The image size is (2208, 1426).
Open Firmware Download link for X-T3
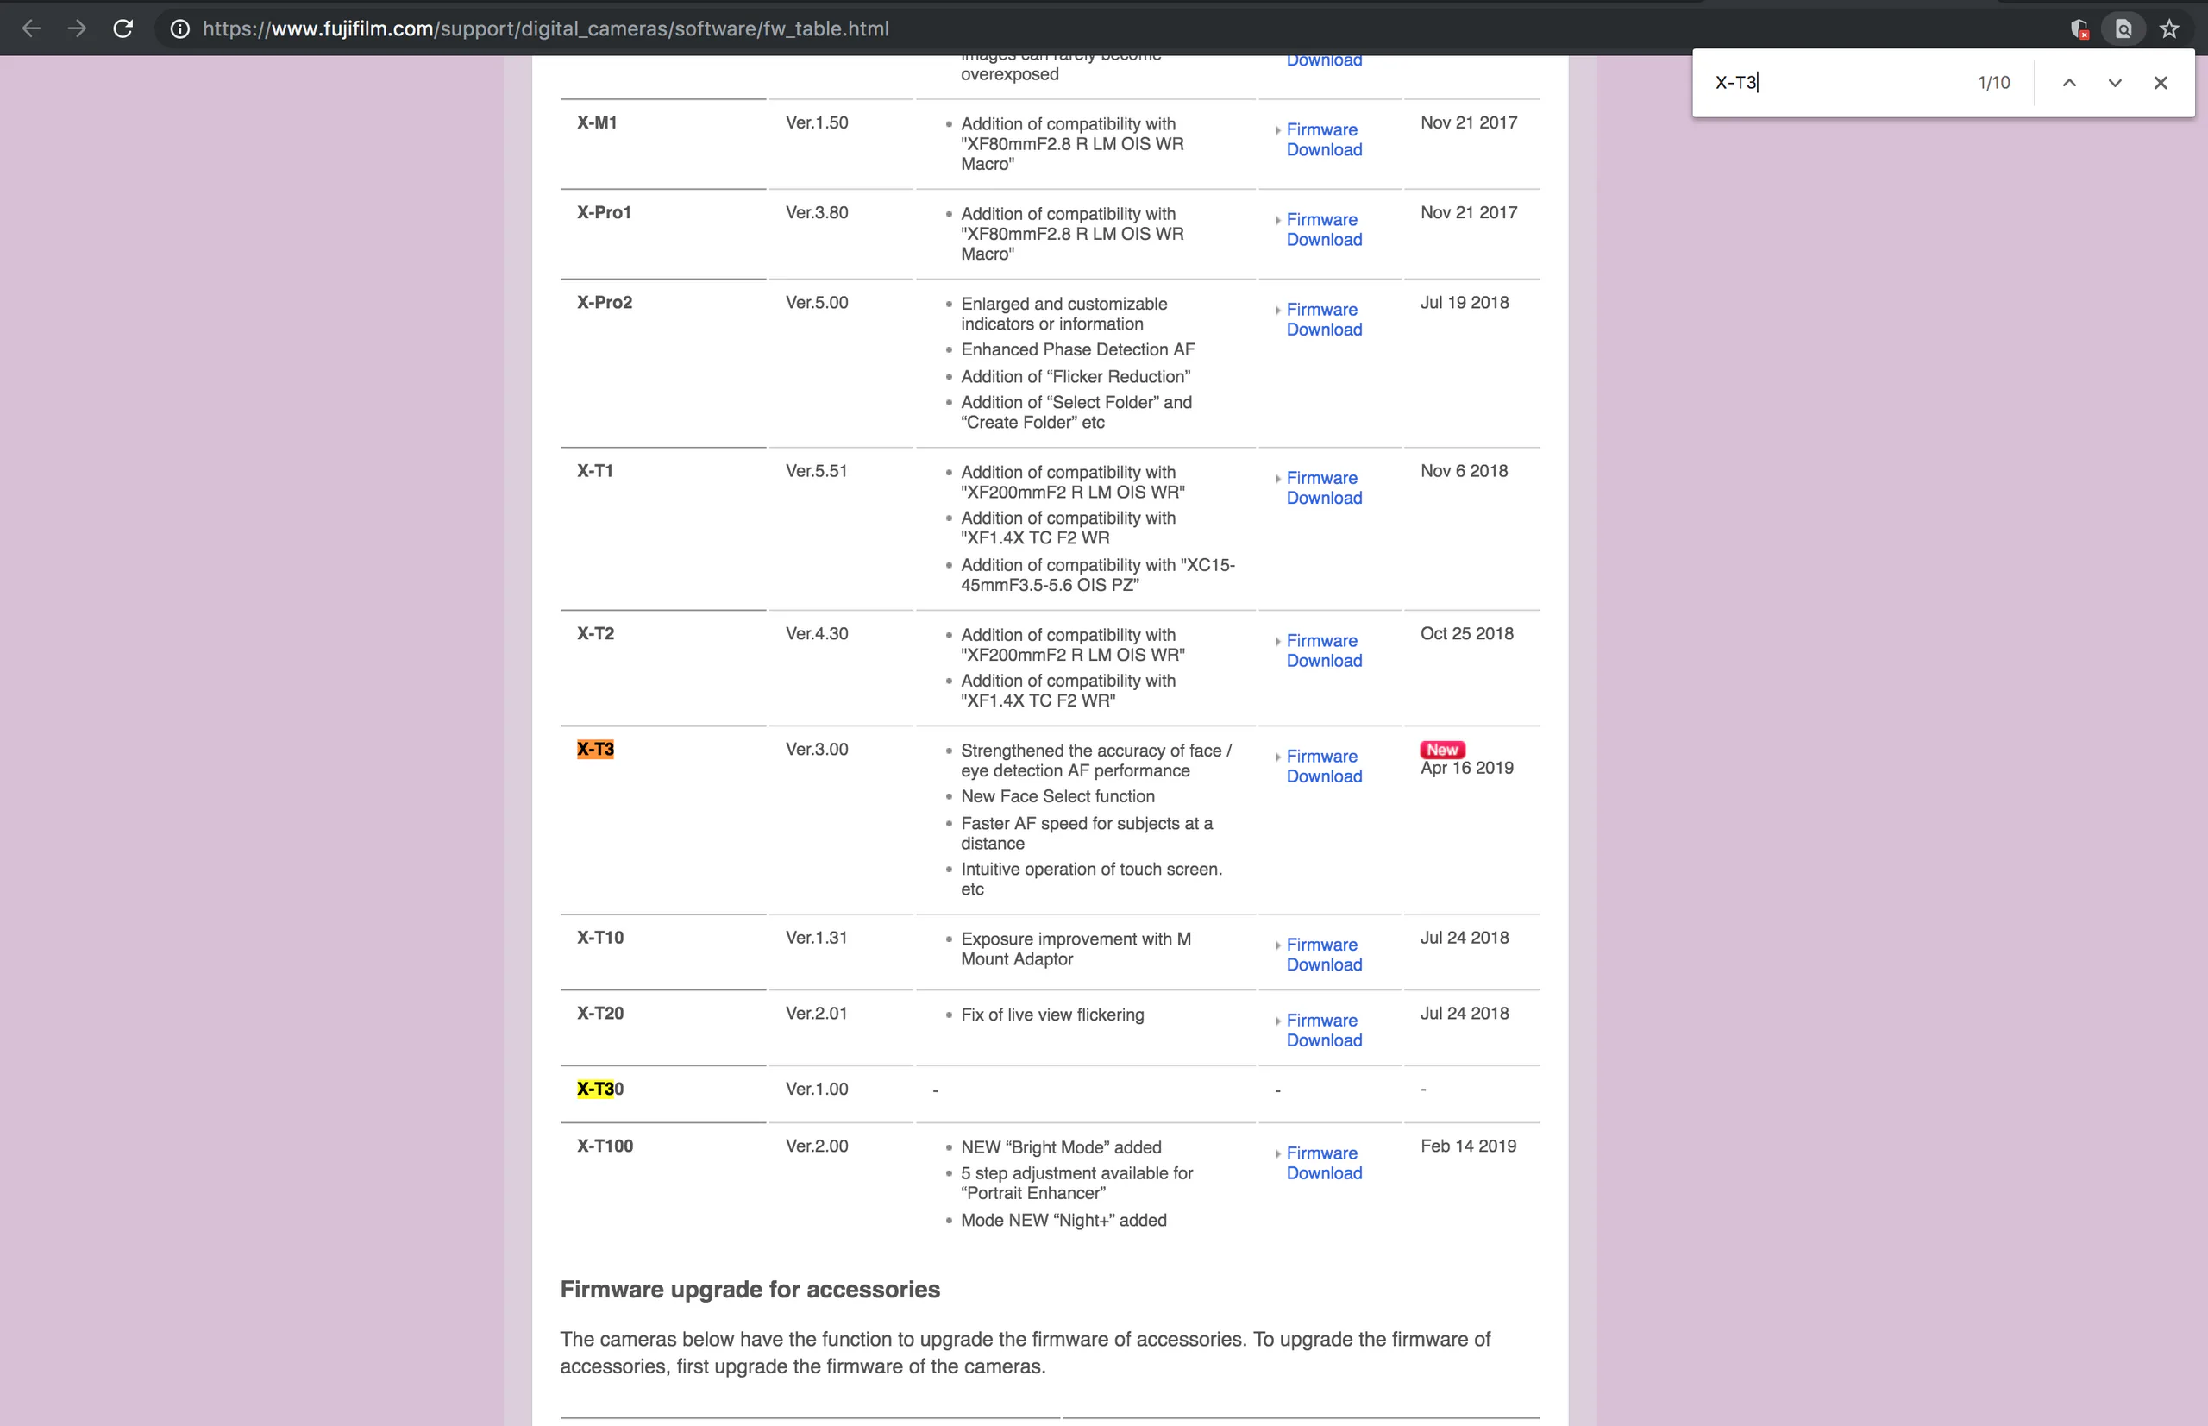pos(1324,767)
